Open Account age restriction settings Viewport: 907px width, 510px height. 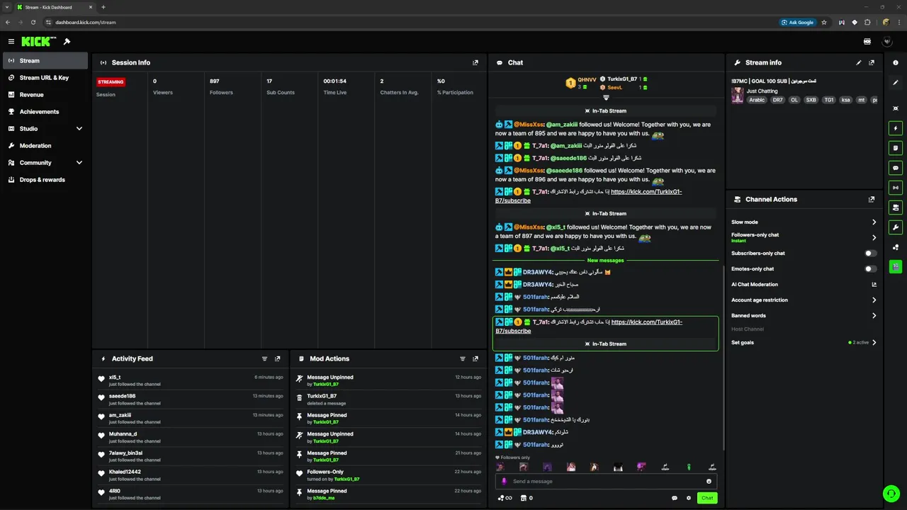(x=804, y=300)
